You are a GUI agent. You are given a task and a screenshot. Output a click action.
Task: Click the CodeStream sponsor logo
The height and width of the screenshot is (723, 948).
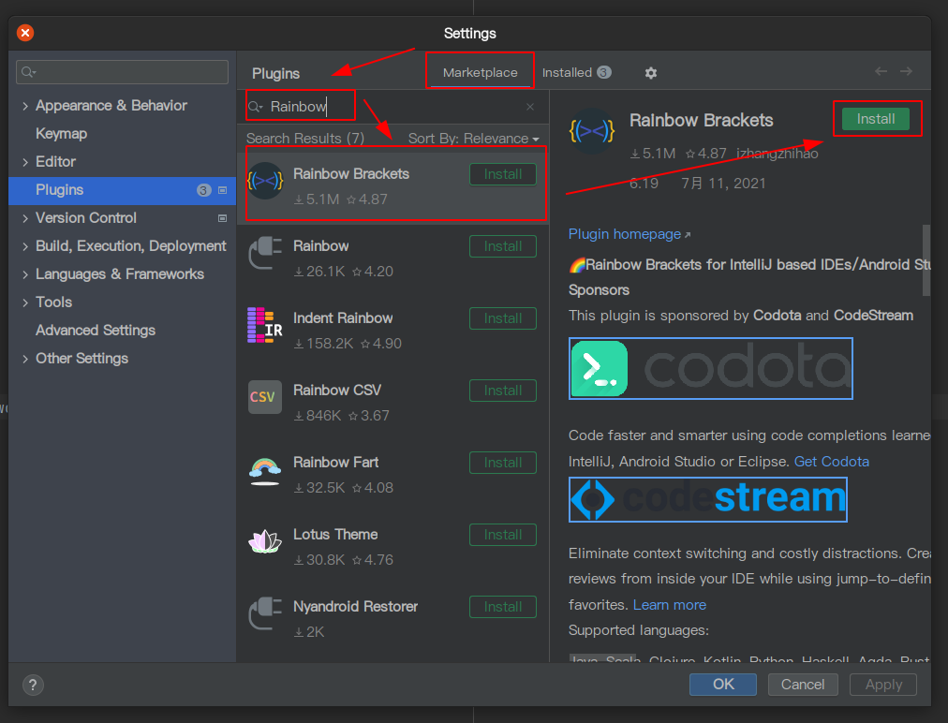coord(708,499)
